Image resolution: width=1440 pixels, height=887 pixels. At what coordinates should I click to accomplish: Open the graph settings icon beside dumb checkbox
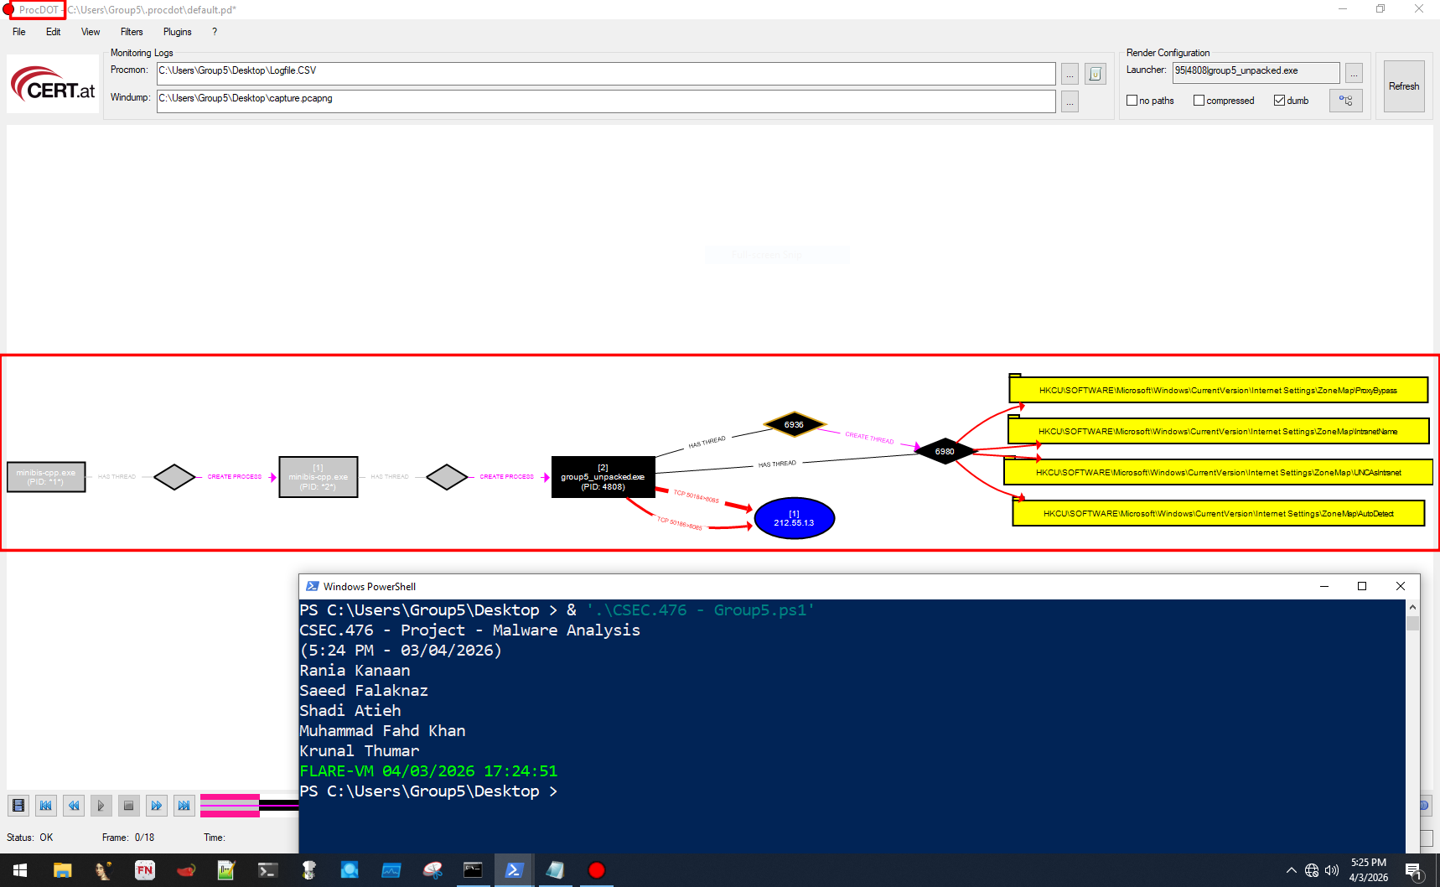tap(1346, 100)
